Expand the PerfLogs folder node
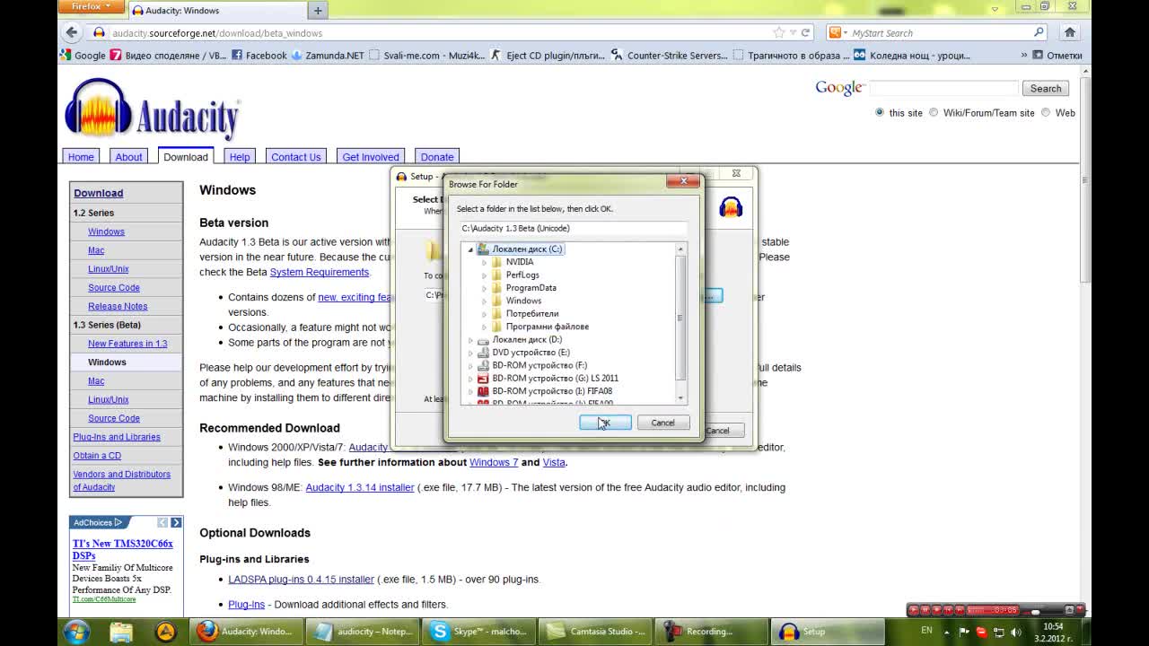Image resolution: width=1149 pixels, height=646 pixels. (x=485, y=275)
